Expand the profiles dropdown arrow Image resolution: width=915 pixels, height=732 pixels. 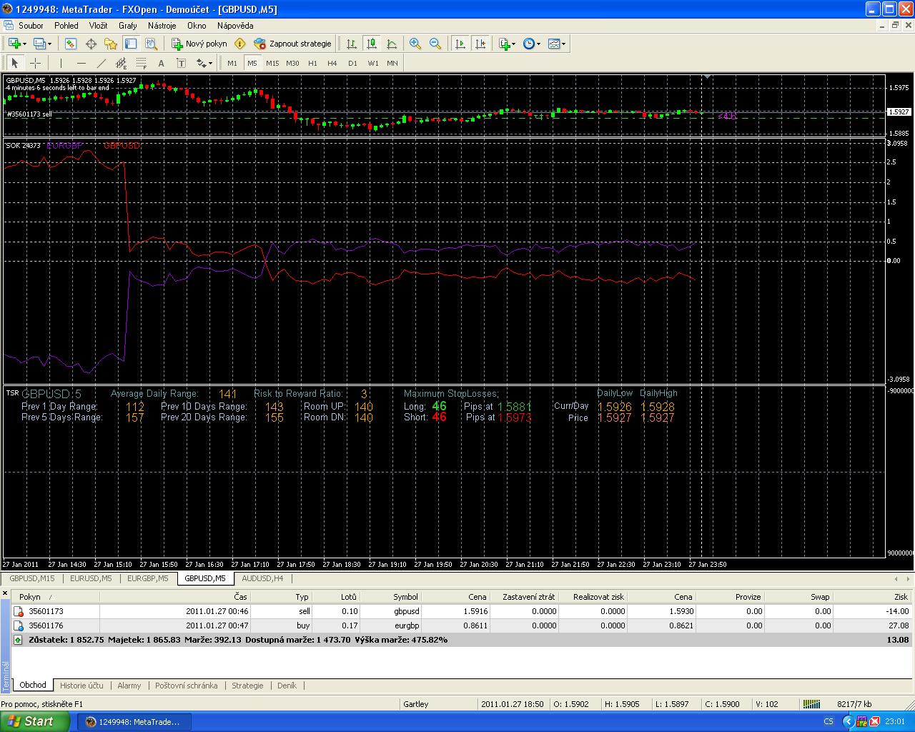click(50, 44)
